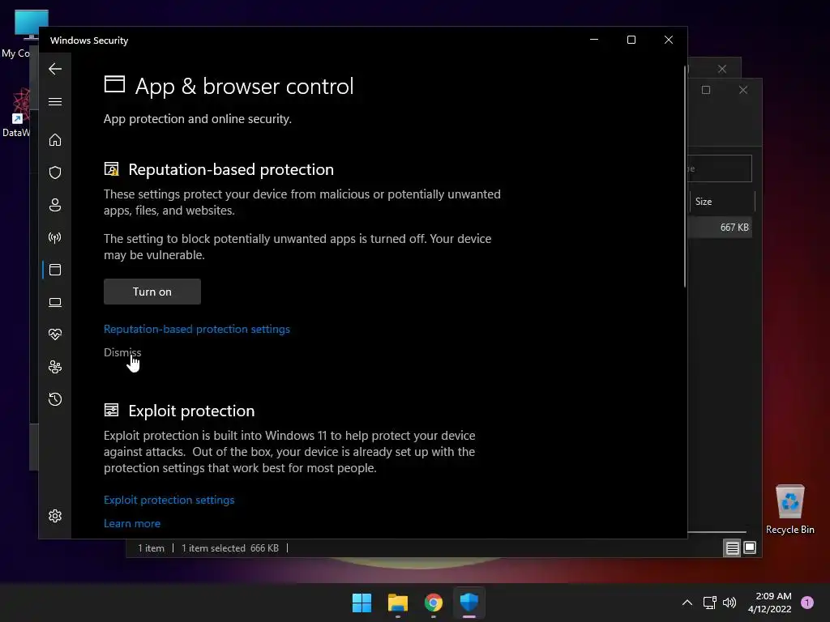Open the Windows Start menu
This screenshot has width=830, height=622.
362,603
